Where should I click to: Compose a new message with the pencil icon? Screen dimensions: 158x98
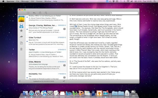tap(28, 13)
